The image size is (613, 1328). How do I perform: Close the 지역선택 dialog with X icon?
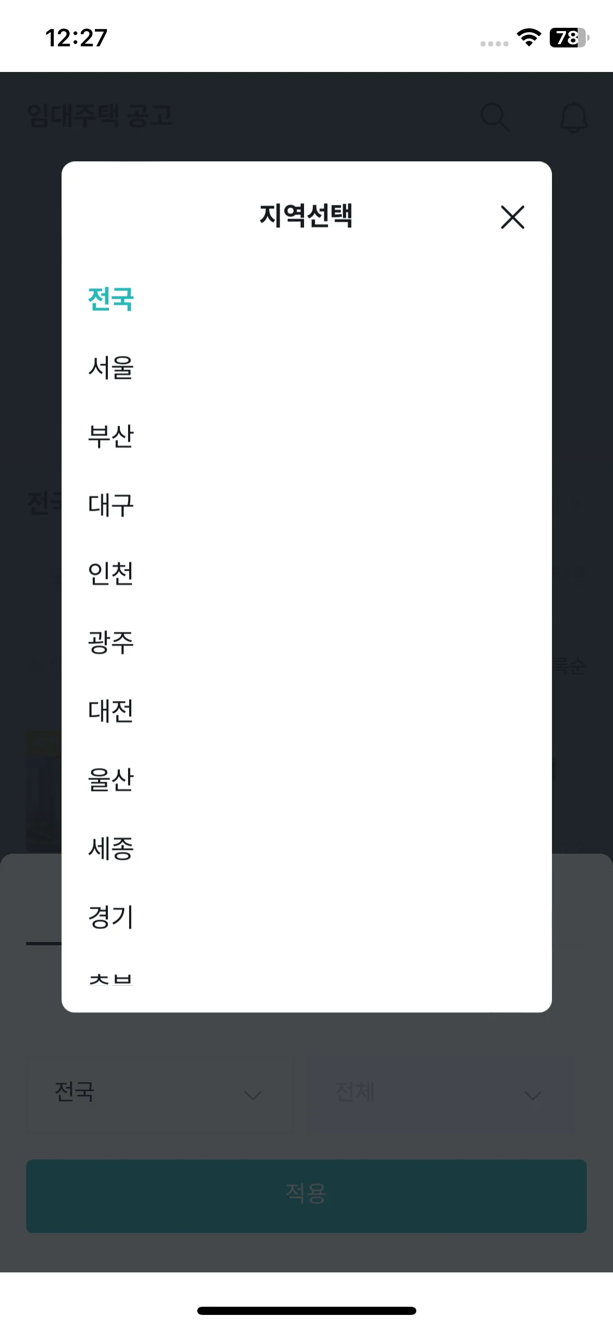[x=512, y=217]
